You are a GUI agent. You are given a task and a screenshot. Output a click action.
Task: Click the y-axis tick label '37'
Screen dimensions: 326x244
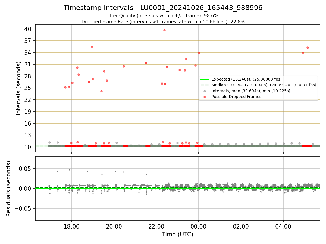coord(28,41)
